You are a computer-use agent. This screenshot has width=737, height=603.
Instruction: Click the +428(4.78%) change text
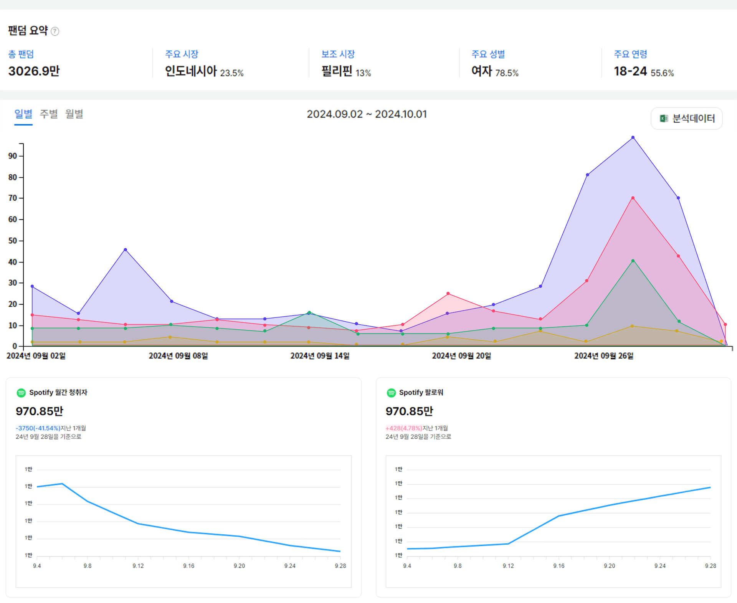point(404,428)
